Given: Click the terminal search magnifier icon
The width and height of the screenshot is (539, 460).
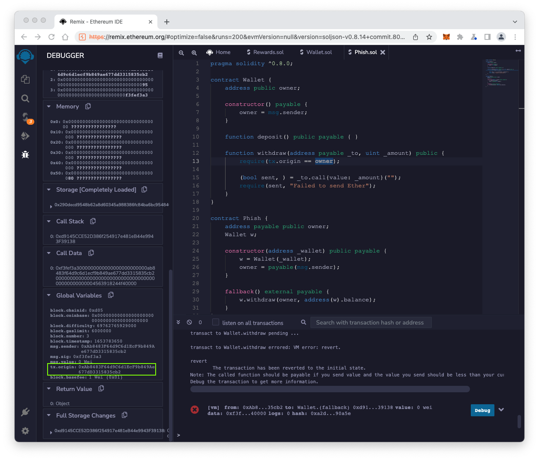Looking at the screenshot, I should tap(304, 322).
